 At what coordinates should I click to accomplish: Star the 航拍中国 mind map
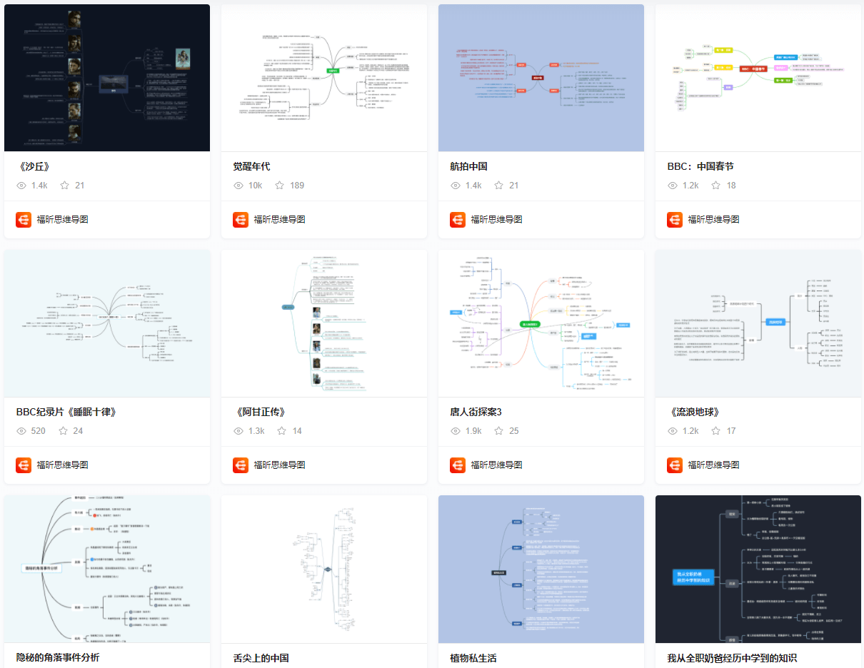(498, 186)
